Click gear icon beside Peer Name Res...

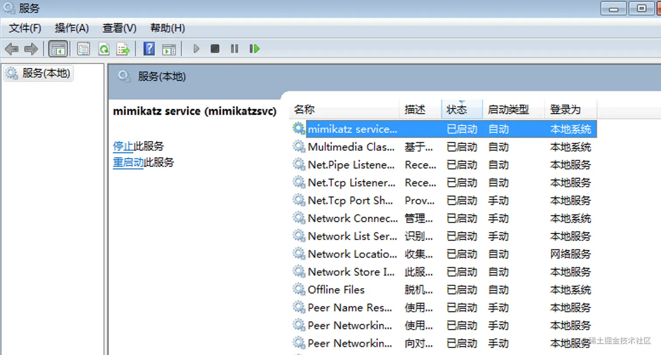[299, 307]
